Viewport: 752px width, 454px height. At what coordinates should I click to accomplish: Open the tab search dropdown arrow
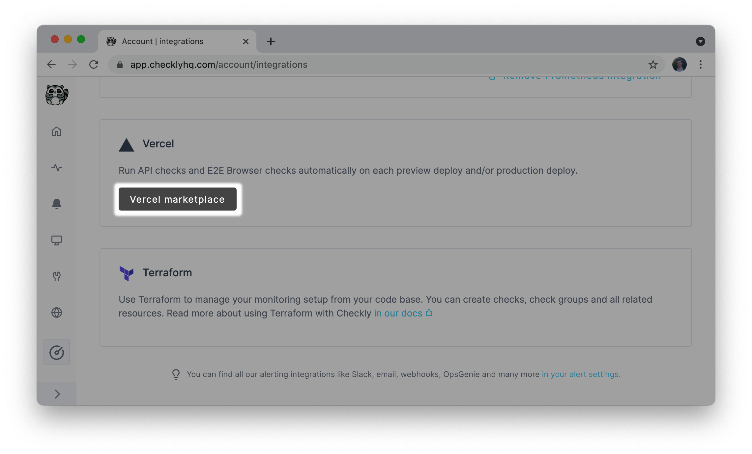[700, 41]
